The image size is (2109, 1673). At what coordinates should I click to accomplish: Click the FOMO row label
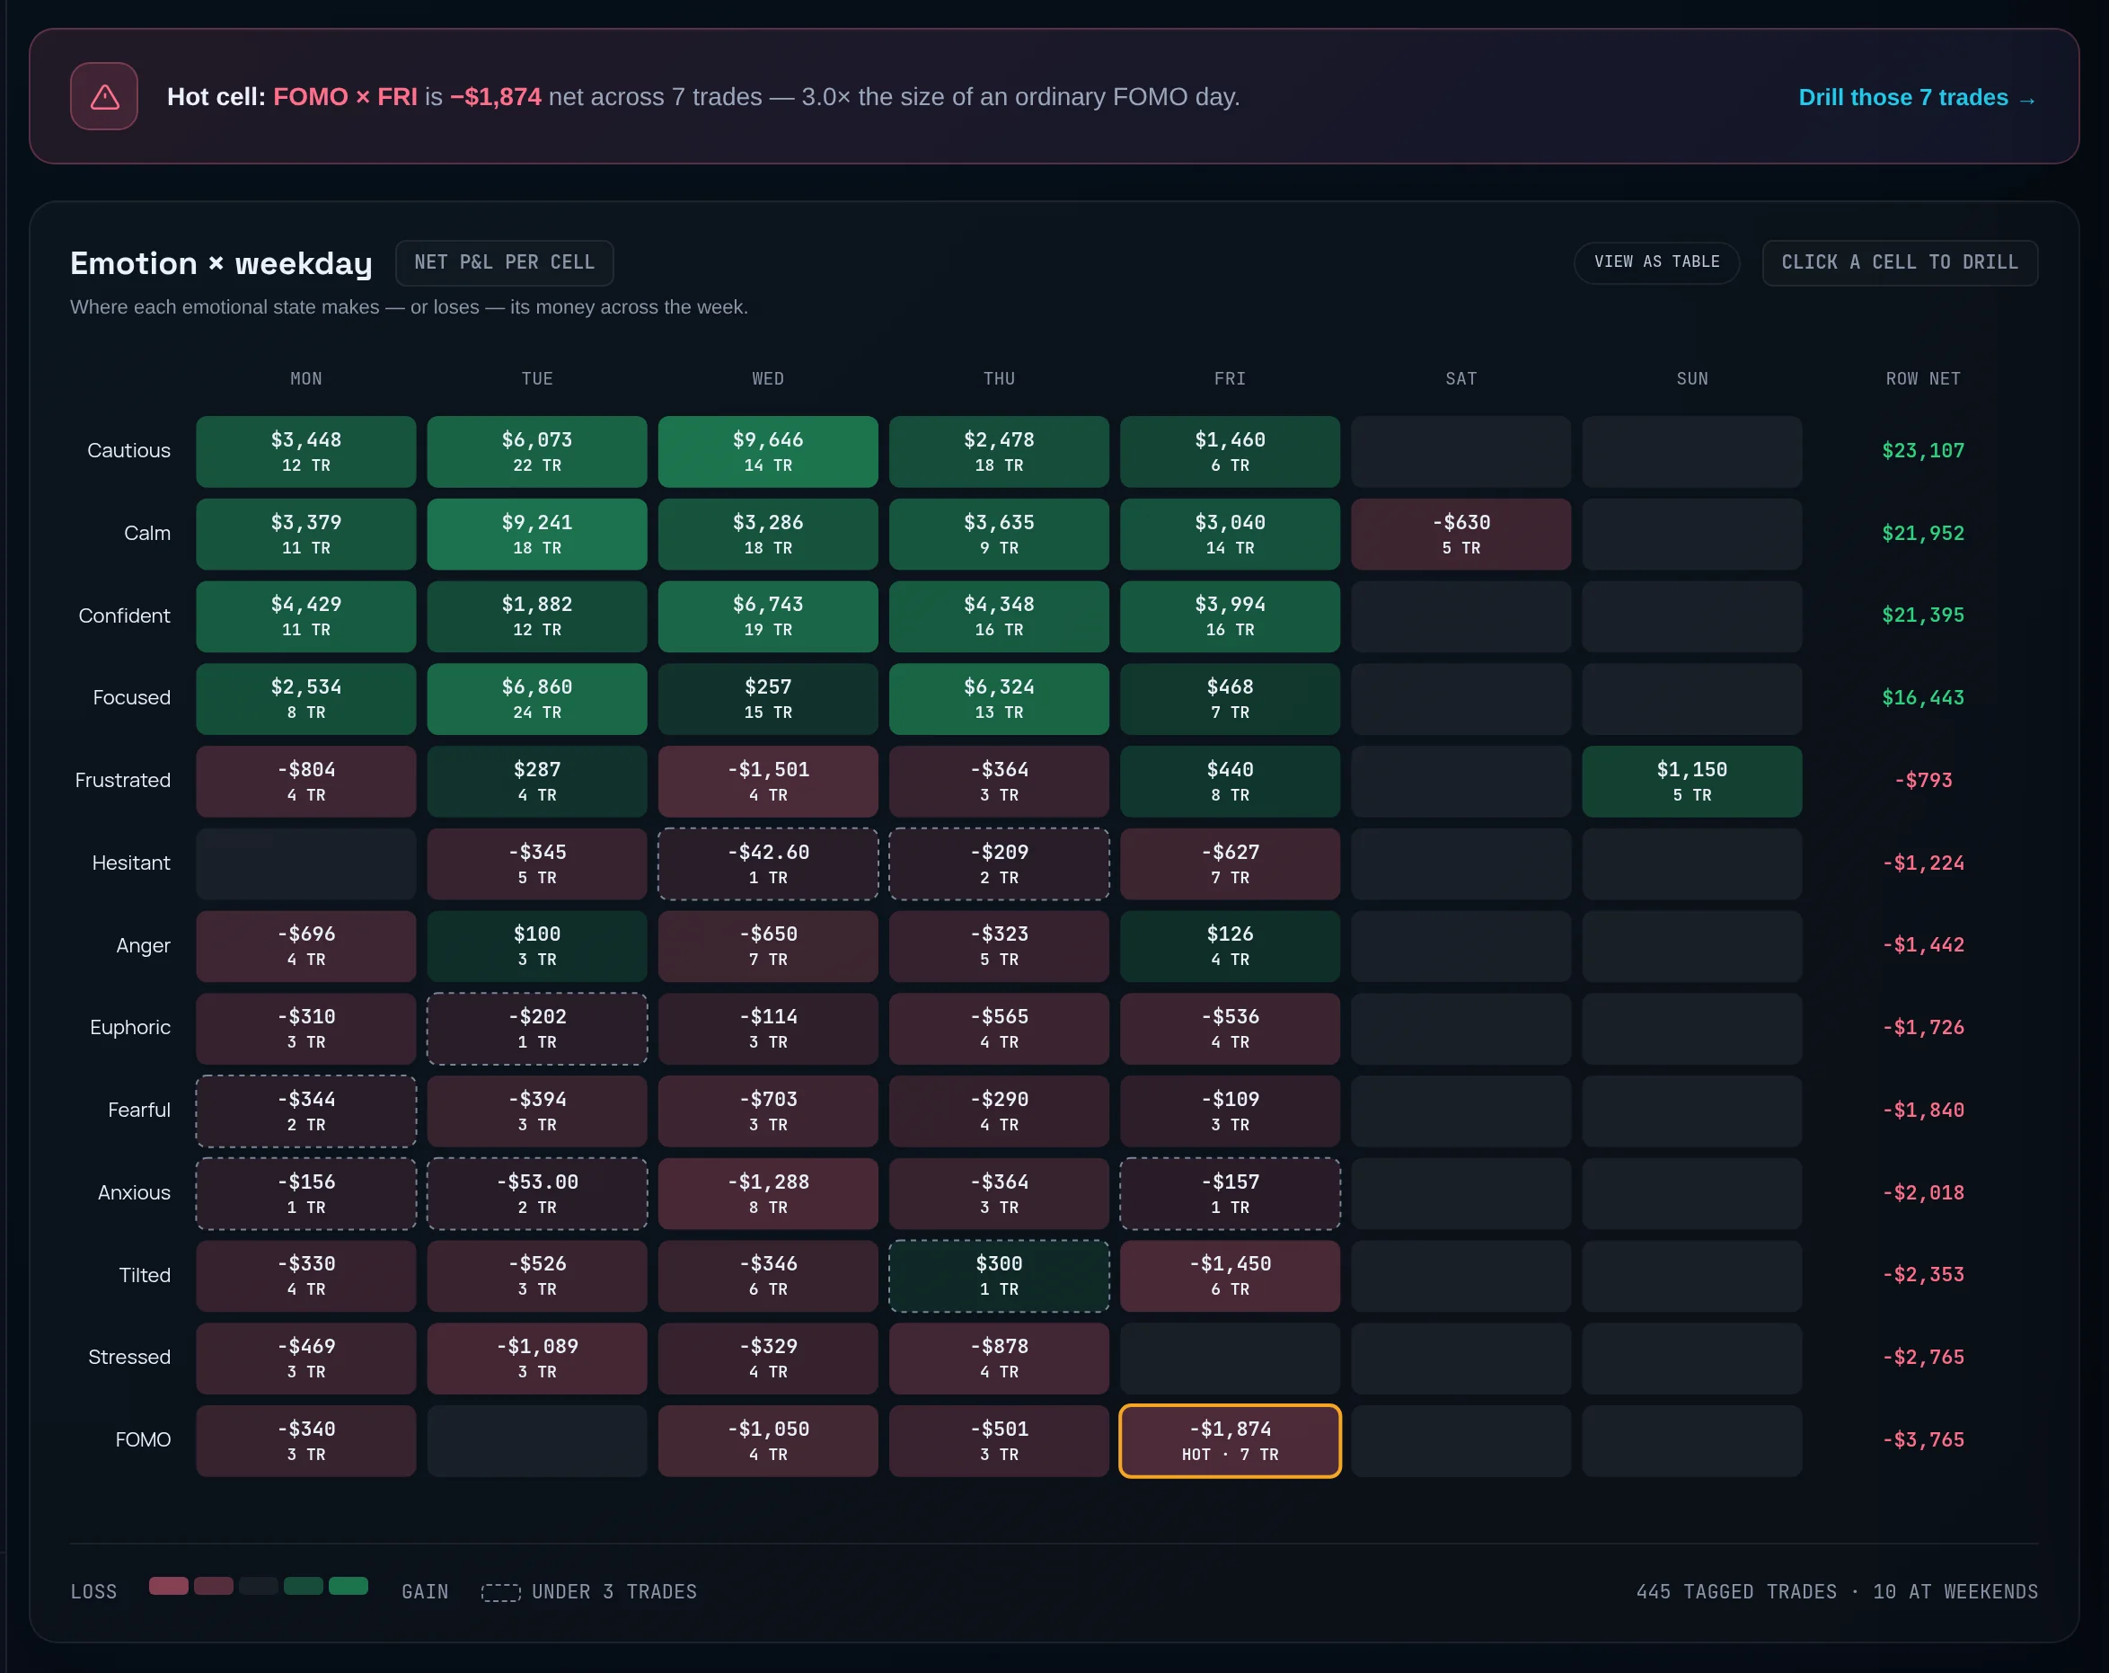point(143,1440)
